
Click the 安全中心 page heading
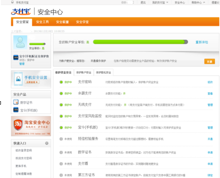pos(50,12)
